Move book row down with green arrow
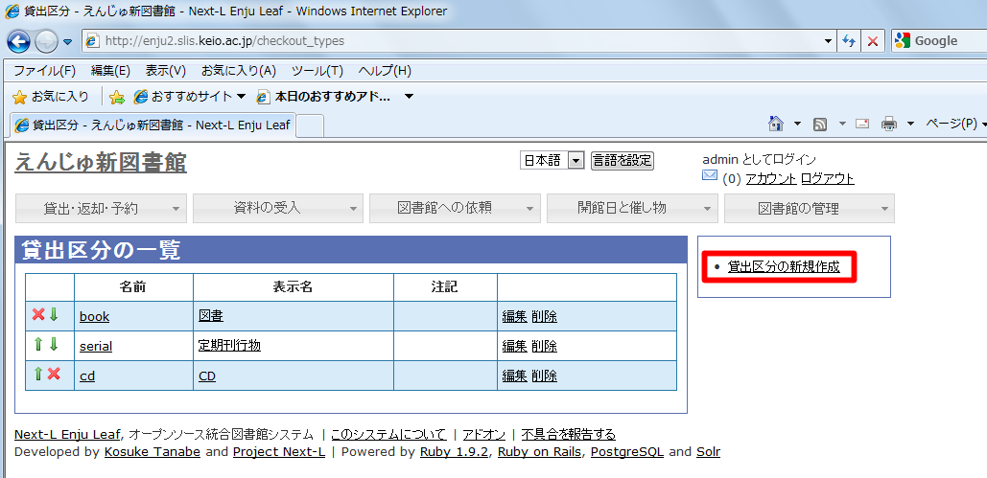This screenshot has width=987, height=478. click(54, 314)
